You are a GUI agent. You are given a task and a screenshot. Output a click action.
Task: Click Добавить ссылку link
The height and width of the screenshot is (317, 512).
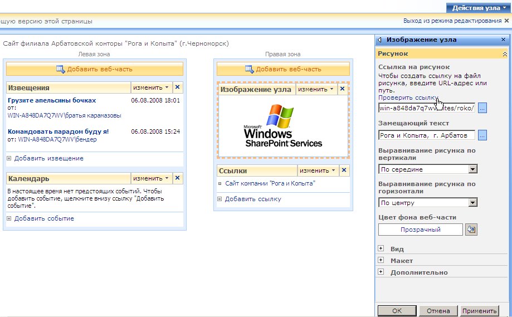click(253, 199)
